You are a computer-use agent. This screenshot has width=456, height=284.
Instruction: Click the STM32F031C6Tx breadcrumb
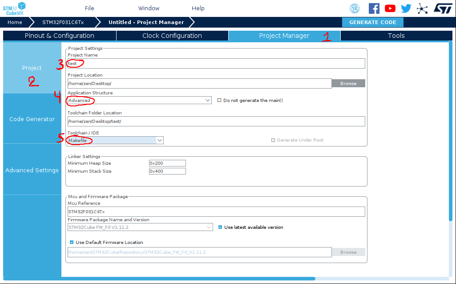[63, 22]
